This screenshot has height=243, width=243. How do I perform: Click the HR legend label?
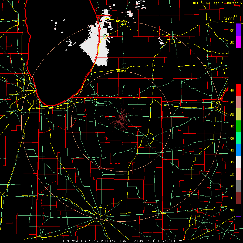pyautogui.click(x=232, y=126)
